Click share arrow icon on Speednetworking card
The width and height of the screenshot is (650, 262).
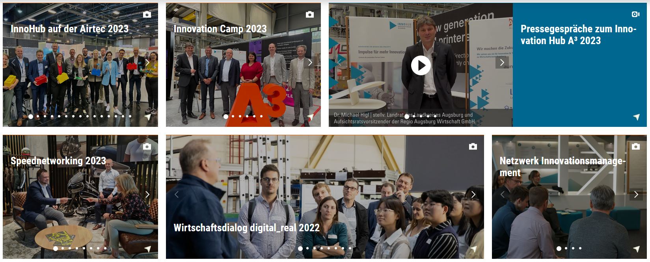pos(147,249)
